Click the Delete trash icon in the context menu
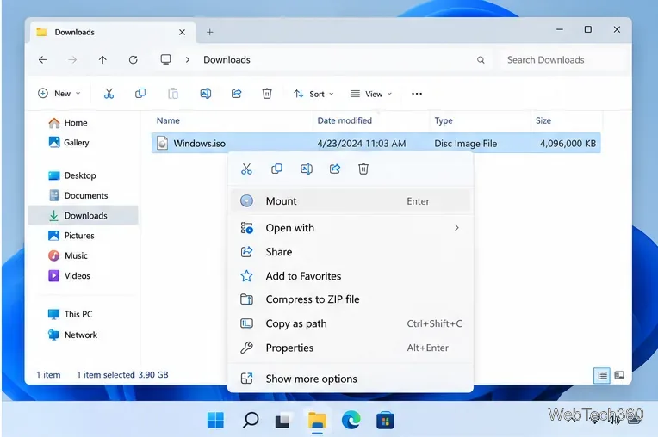Screen dimensions: 658x437 [363, 169]
